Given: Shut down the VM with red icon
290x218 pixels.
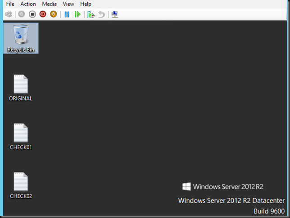Looking at the screenshot, I should (43, 14).
